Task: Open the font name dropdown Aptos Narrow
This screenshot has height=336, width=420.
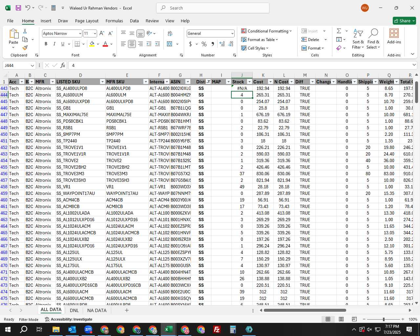Action: click(x=80, y=33)
